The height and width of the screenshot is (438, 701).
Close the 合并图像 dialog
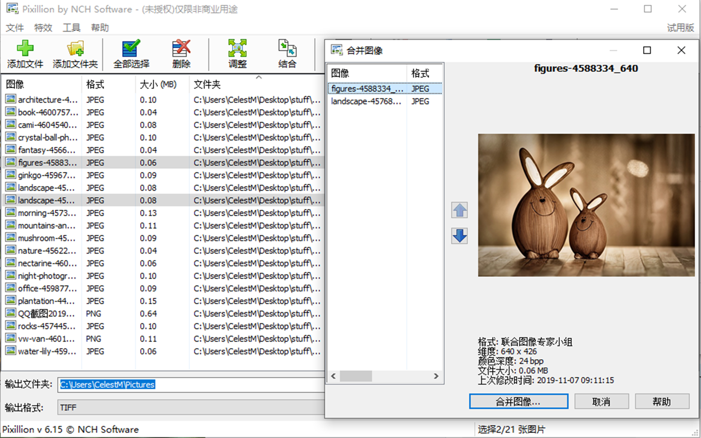click(681, 50)
